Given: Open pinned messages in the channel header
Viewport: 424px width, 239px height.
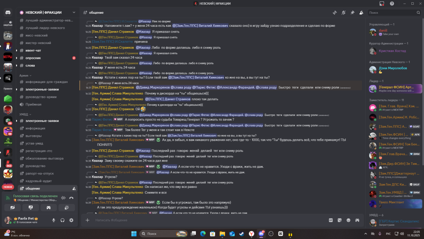Looking at the screenshot, I should click(352, 13).
